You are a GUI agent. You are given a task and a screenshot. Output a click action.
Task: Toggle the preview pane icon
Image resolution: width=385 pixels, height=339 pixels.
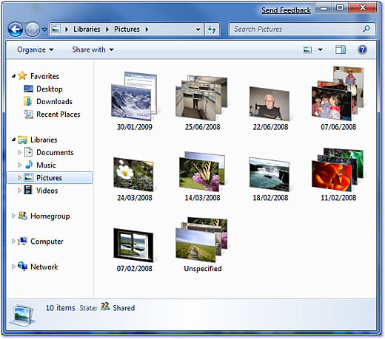341,50
